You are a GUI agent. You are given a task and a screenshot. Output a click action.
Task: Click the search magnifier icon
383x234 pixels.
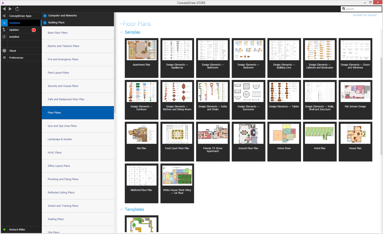pyautogui.click(x=344, y=9)
